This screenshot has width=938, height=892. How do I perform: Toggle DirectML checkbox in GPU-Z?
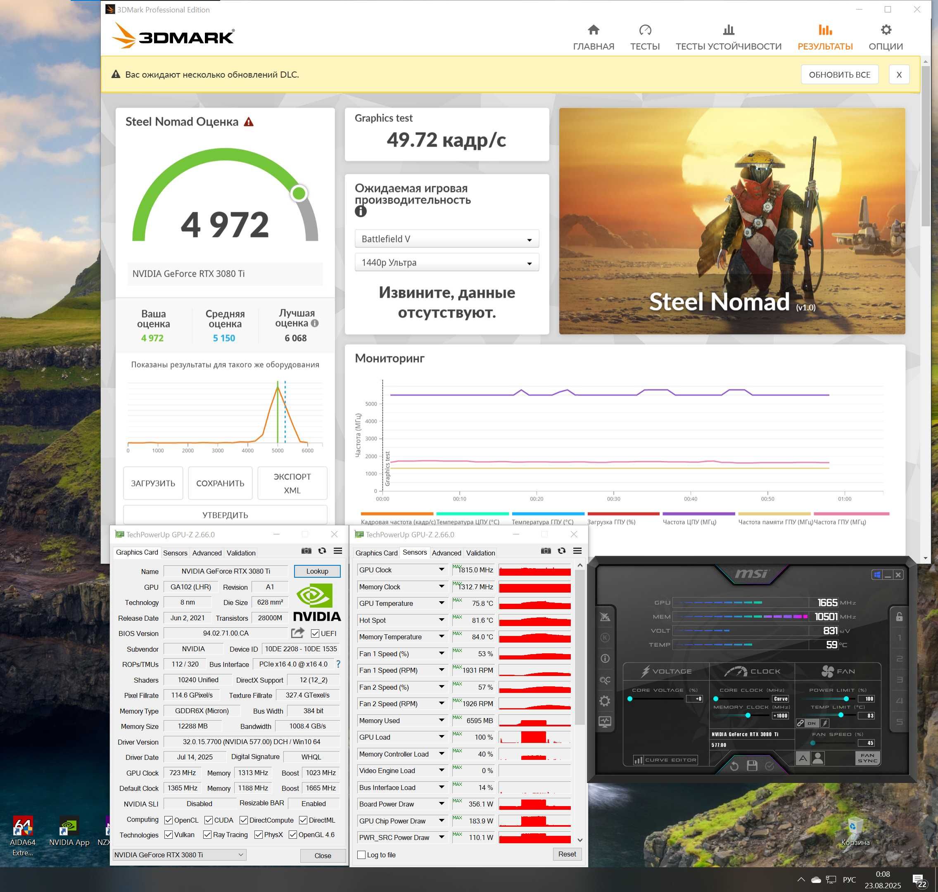click(x=303, y=820)
